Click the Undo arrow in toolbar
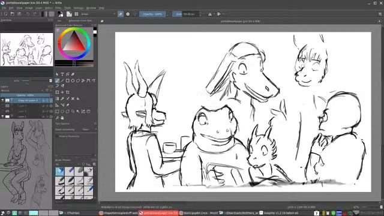This screenshot has width=384, height=216. [28, 14]
